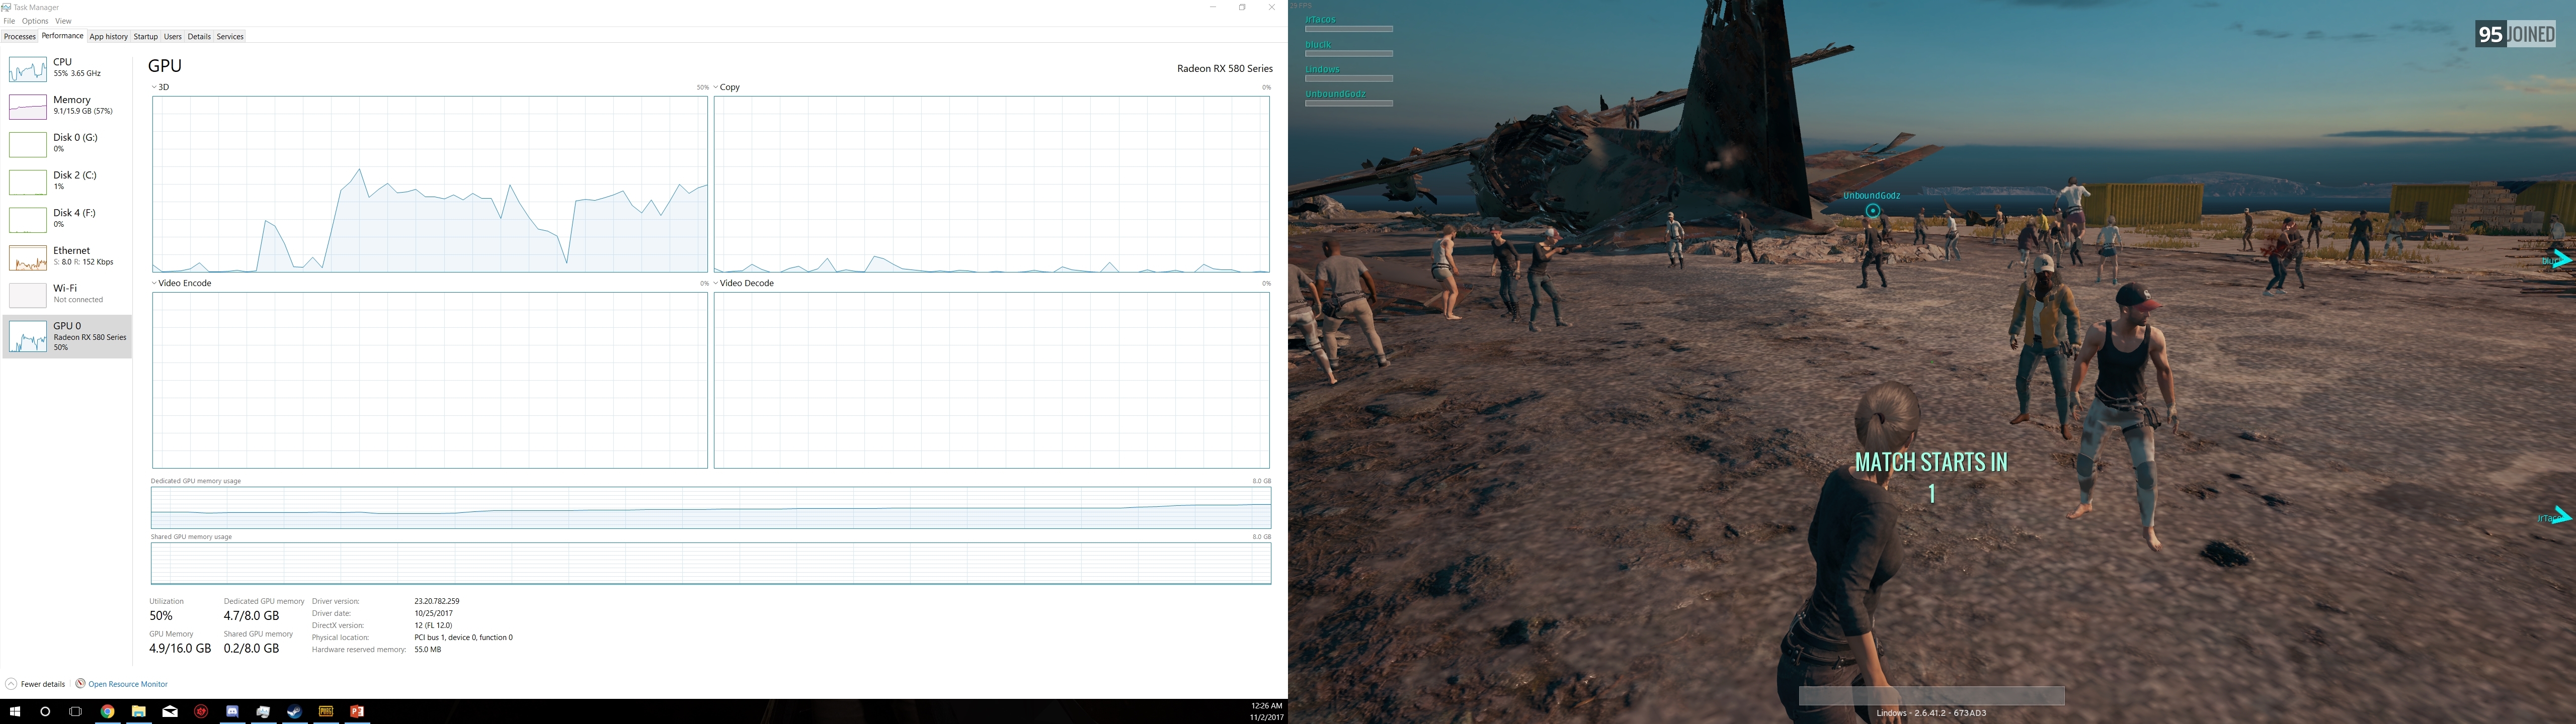Image resolution: width=2576 pixels, height=724 pixels.
Task: Open the Windows Start menu
Action: pyautogui.click(x=15, y=712)
